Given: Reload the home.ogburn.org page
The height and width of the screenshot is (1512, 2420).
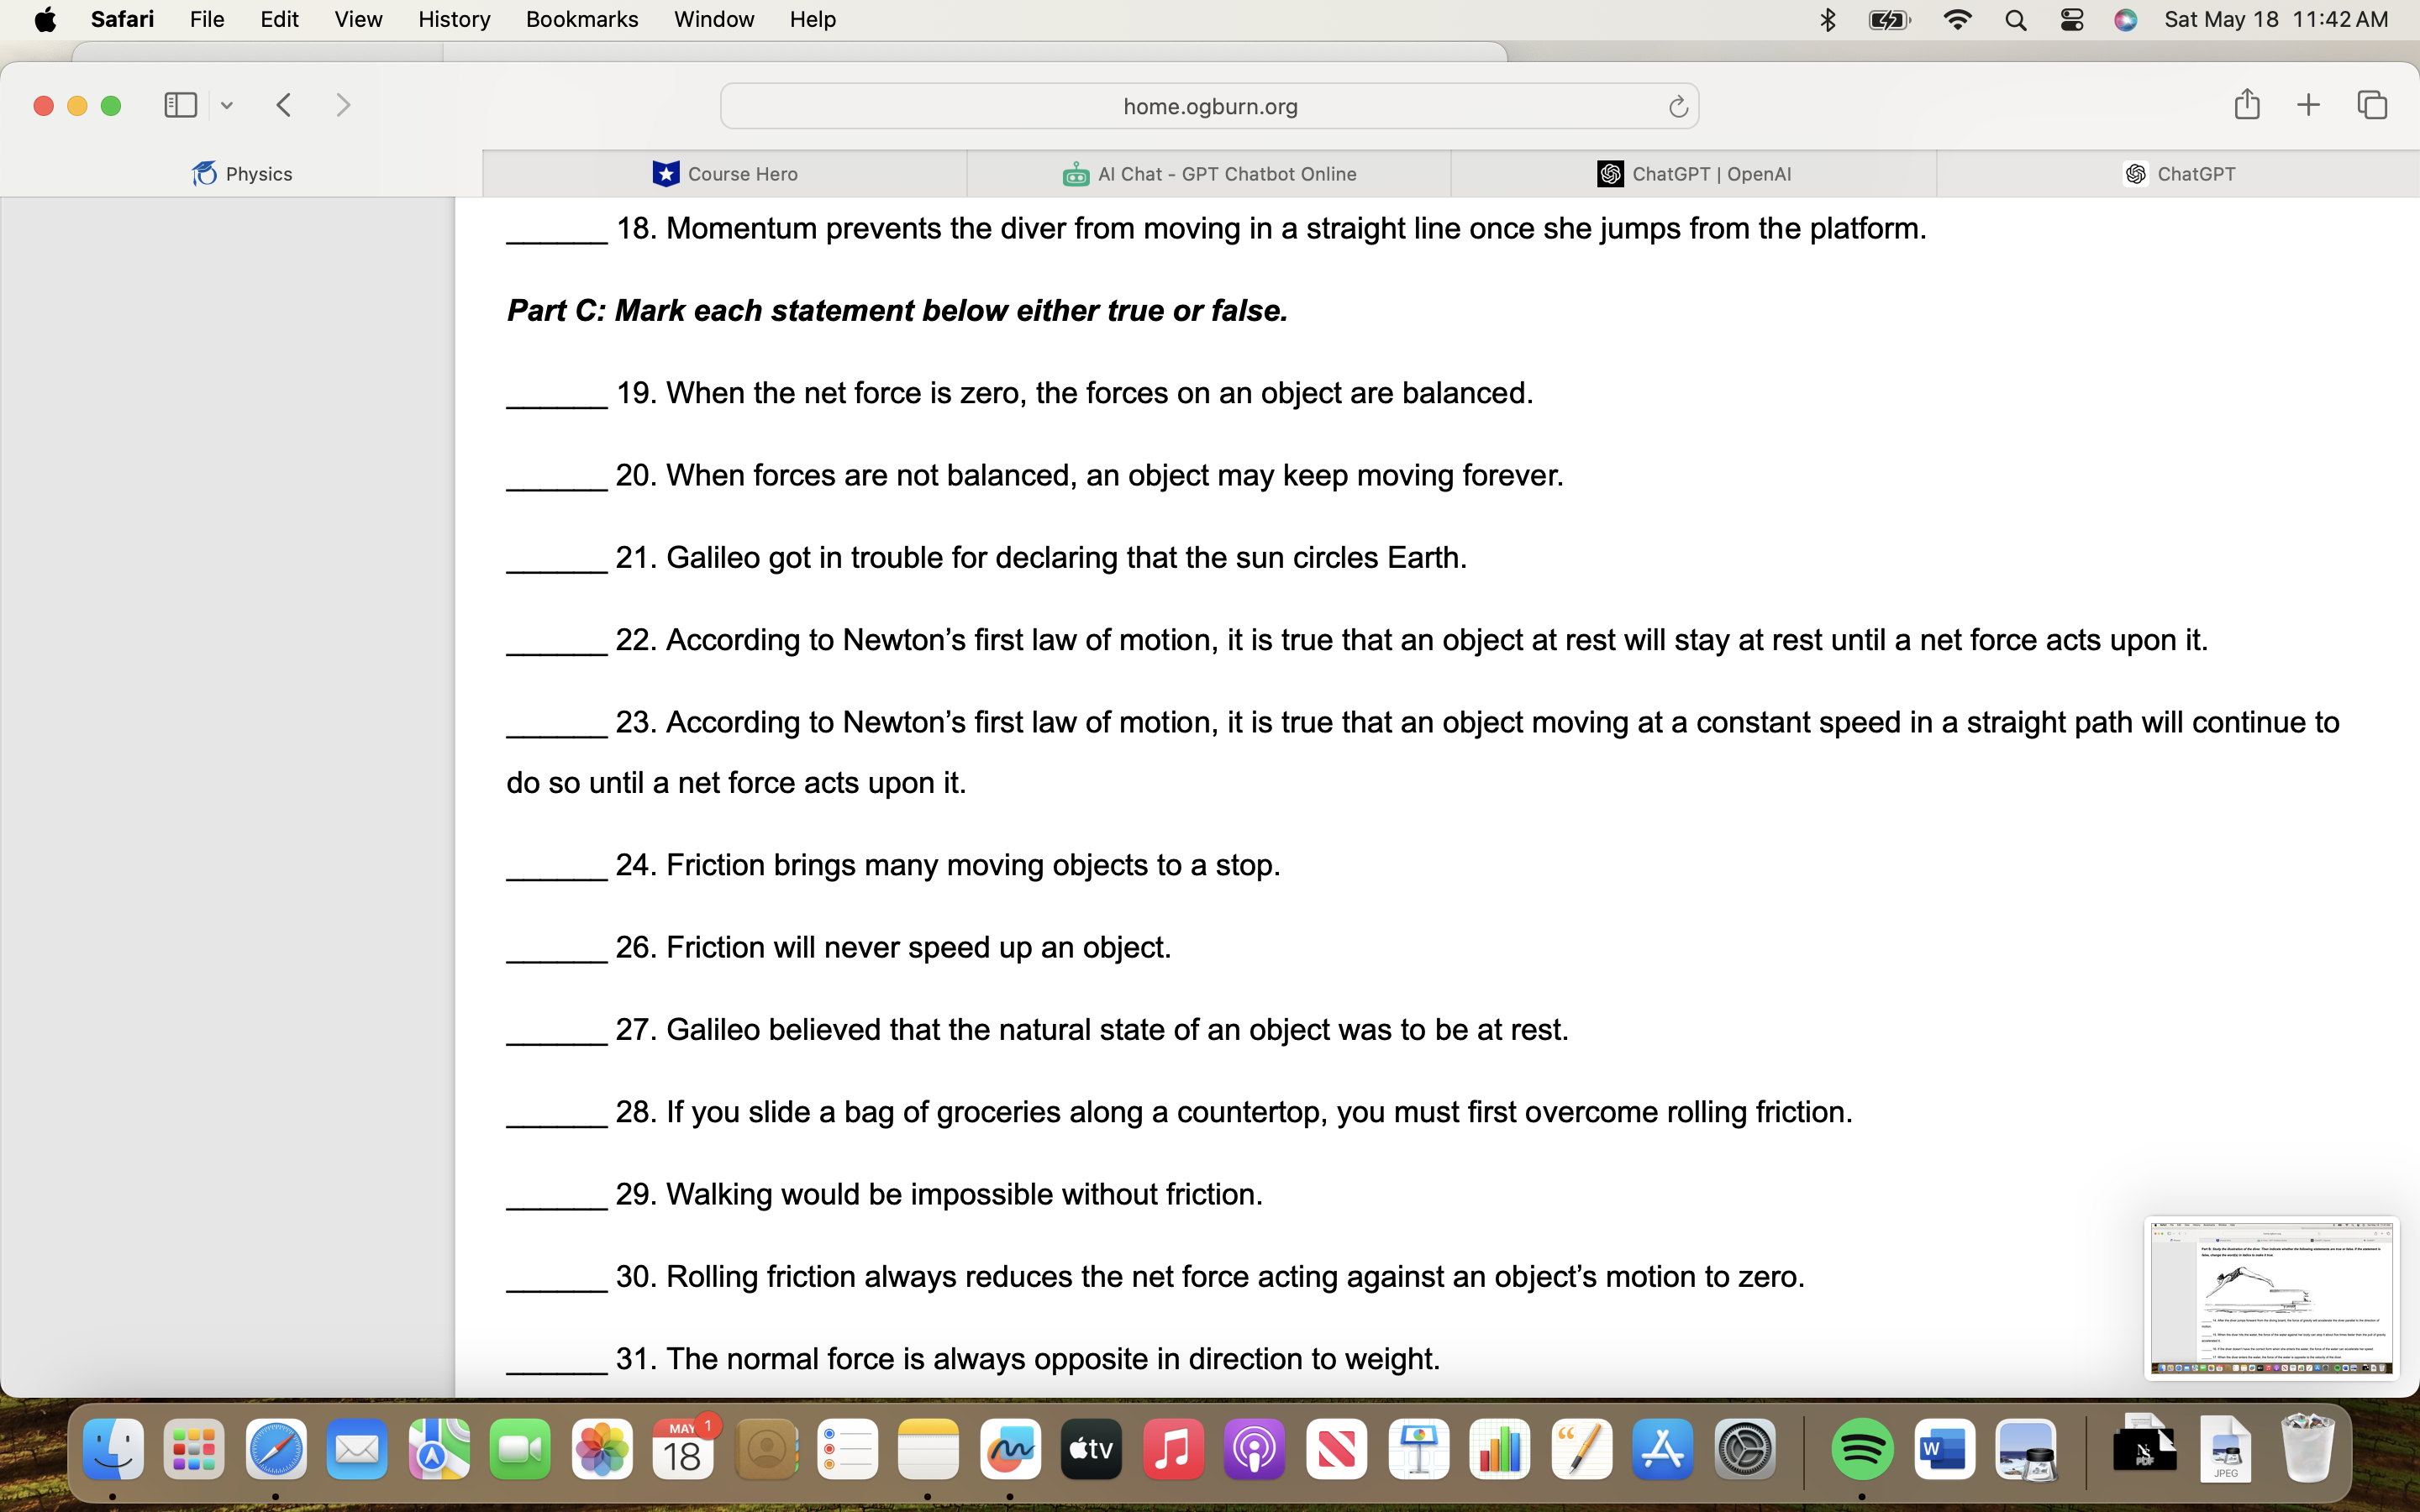Looking at the screenshot, I should click(x=1677, y=106).
